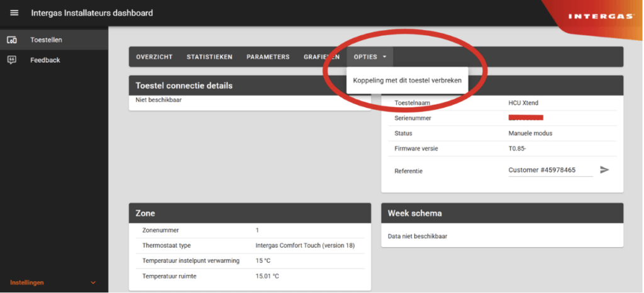Switch to the Overzicht tab
644x293 pixels.
[x=155, y=57]
